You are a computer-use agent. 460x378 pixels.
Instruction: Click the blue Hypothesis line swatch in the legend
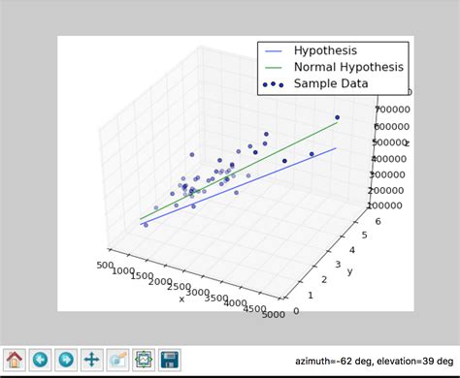[274, 51]
